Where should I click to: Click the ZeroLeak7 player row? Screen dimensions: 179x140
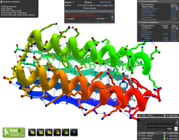(158, 38)
